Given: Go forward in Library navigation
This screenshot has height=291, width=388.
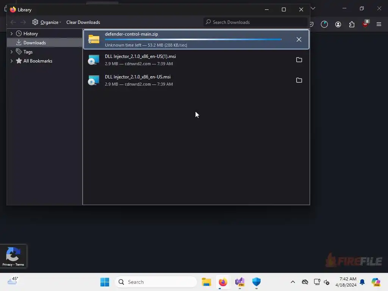Looking at the screenshot, I should tap(23, 22).
